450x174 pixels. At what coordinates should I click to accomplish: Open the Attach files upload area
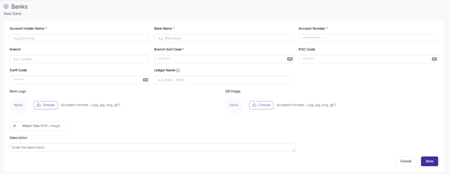click(38, 126)
